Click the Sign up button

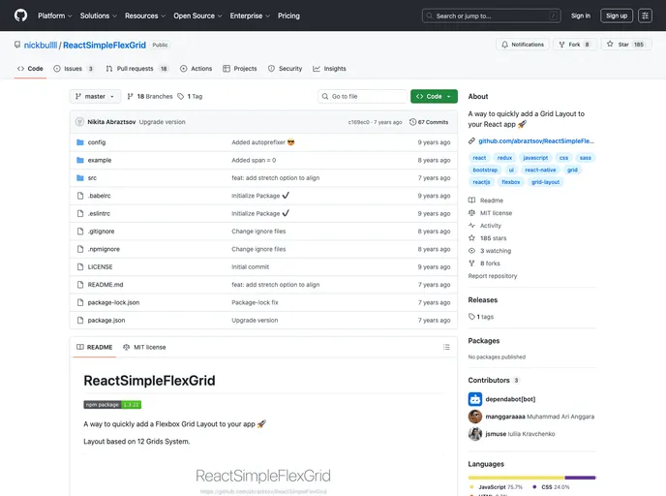(x=617, y=15)
